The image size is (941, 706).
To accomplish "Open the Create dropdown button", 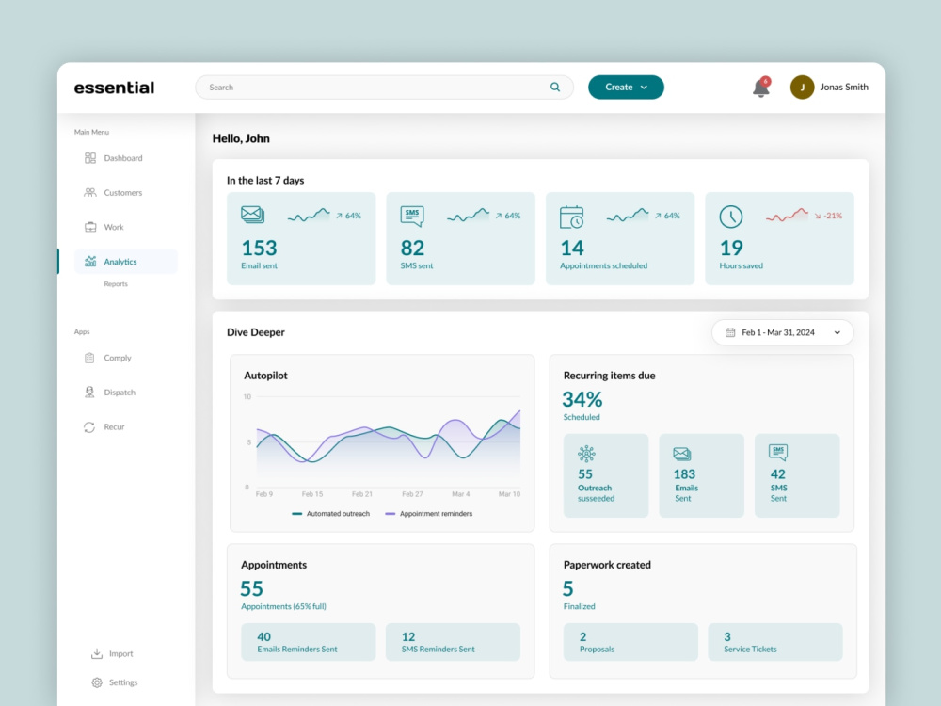I will pyautogui.click(x=626, y=87).
